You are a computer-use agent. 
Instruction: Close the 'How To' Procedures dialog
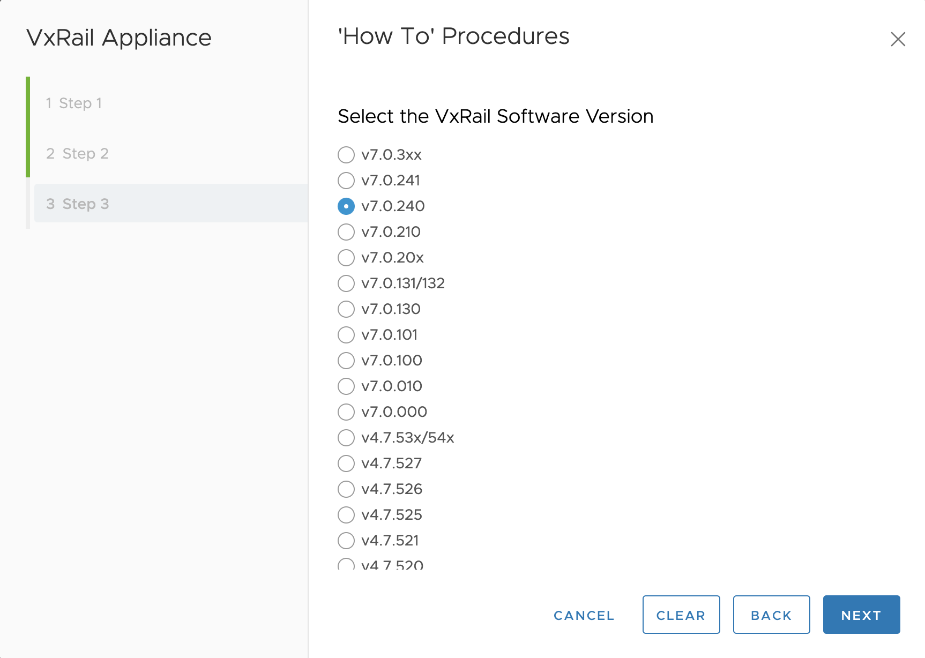(x=898, y=39)
